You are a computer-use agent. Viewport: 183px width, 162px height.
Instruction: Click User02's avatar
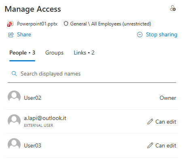coord(14,97)
